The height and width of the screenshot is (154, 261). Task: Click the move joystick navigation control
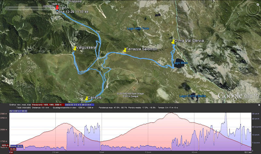[x=253, y=22]
